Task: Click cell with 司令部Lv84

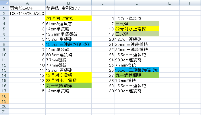Action: (27, 8)
